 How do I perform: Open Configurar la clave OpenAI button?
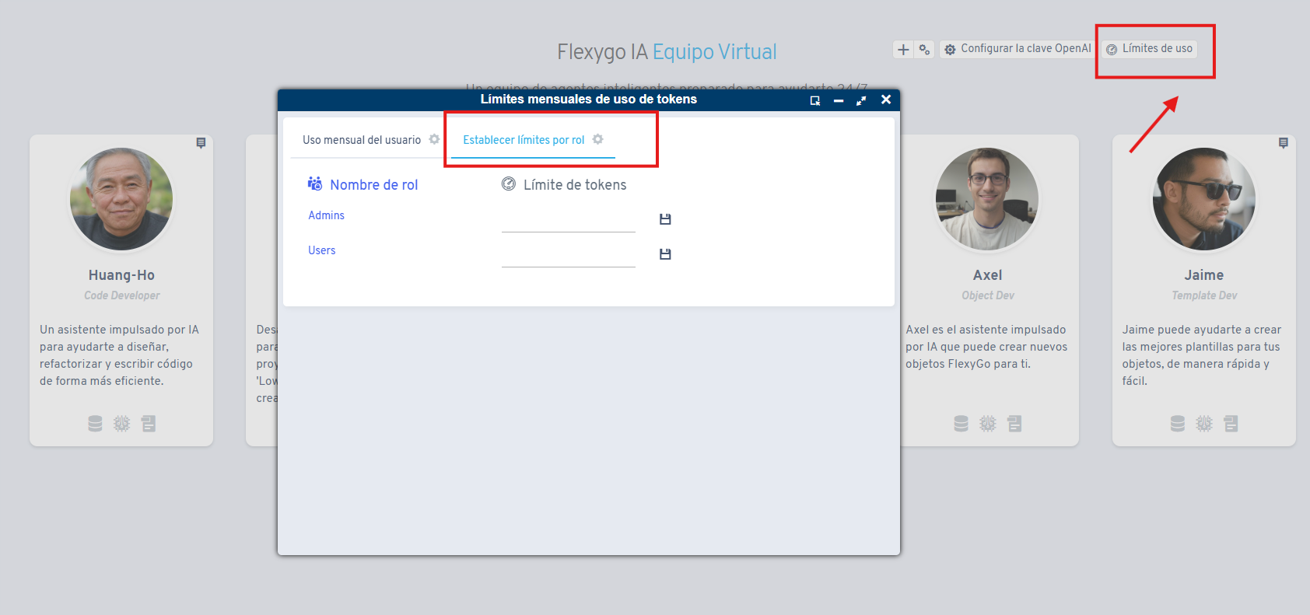coord(1018,49)
